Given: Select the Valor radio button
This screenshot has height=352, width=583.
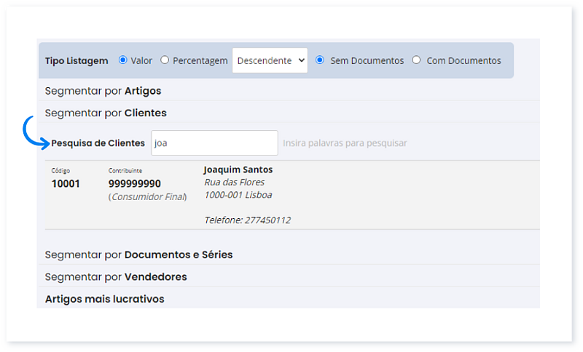Looking at the screenshot, I should point(122,60).
